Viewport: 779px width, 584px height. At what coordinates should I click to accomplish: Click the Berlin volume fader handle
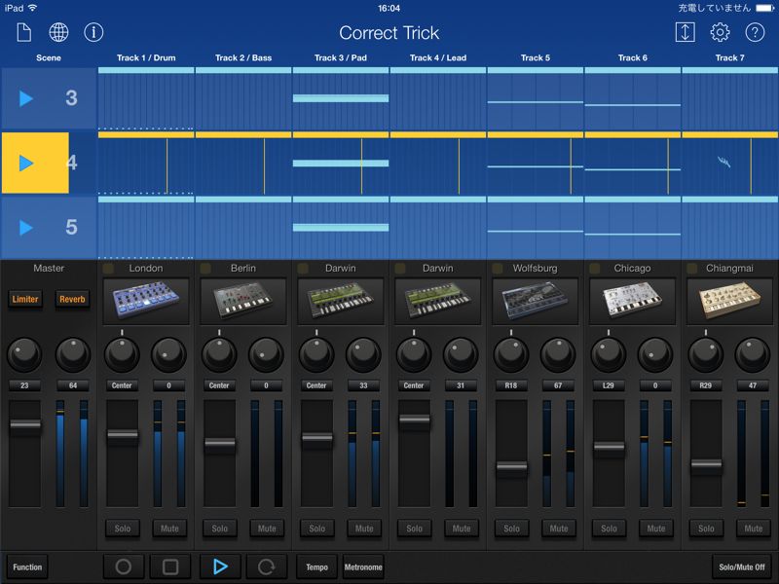tap(220, 444)
